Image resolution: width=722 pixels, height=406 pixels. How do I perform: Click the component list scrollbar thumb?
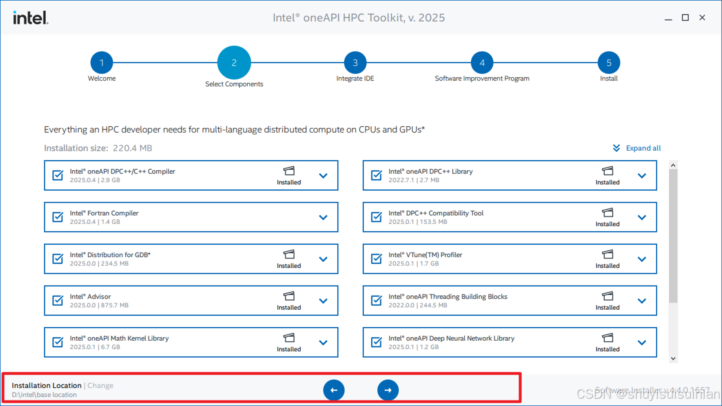click(x=673, y=235)
